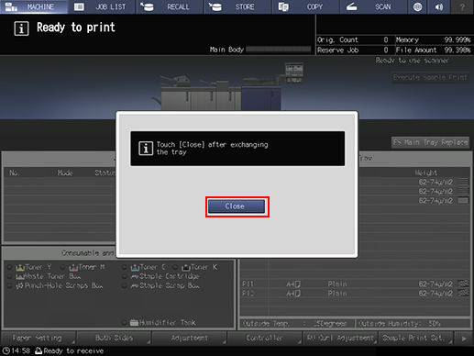Screen dimensions: 474x356
Task: Open the speaker volume icon
Action: point(439,6)
